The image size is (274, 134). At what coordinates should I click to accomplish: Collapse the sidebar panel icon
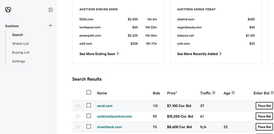click(x=50, y=10)
